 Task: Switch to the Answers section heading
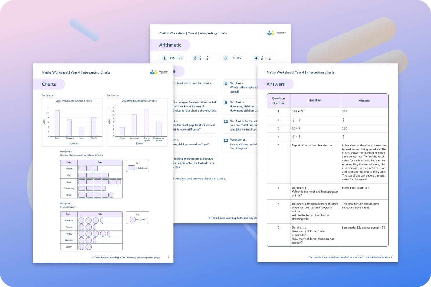click(276, 84)
